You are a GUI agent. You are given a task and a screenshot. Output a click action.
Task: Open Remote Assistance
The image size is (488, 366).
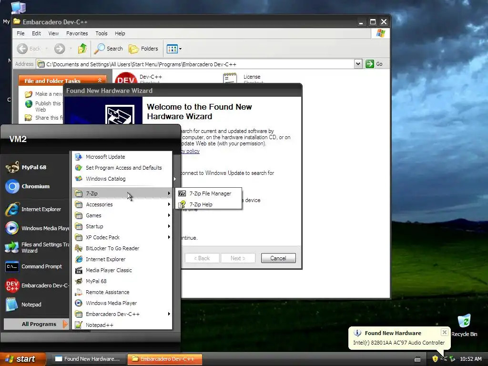click(122, 292)
